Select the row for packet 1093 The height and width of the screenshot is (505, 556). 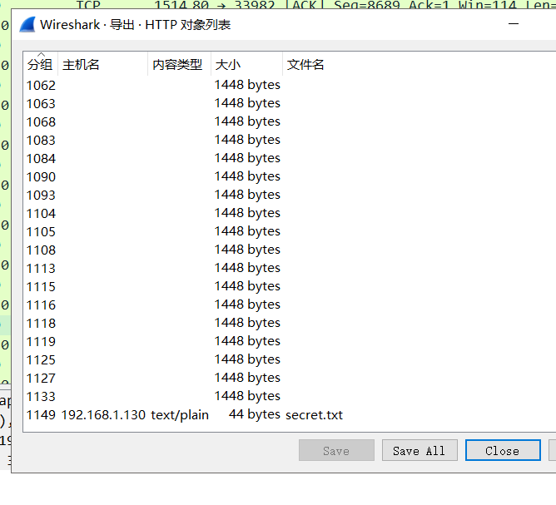coord(290,195)
